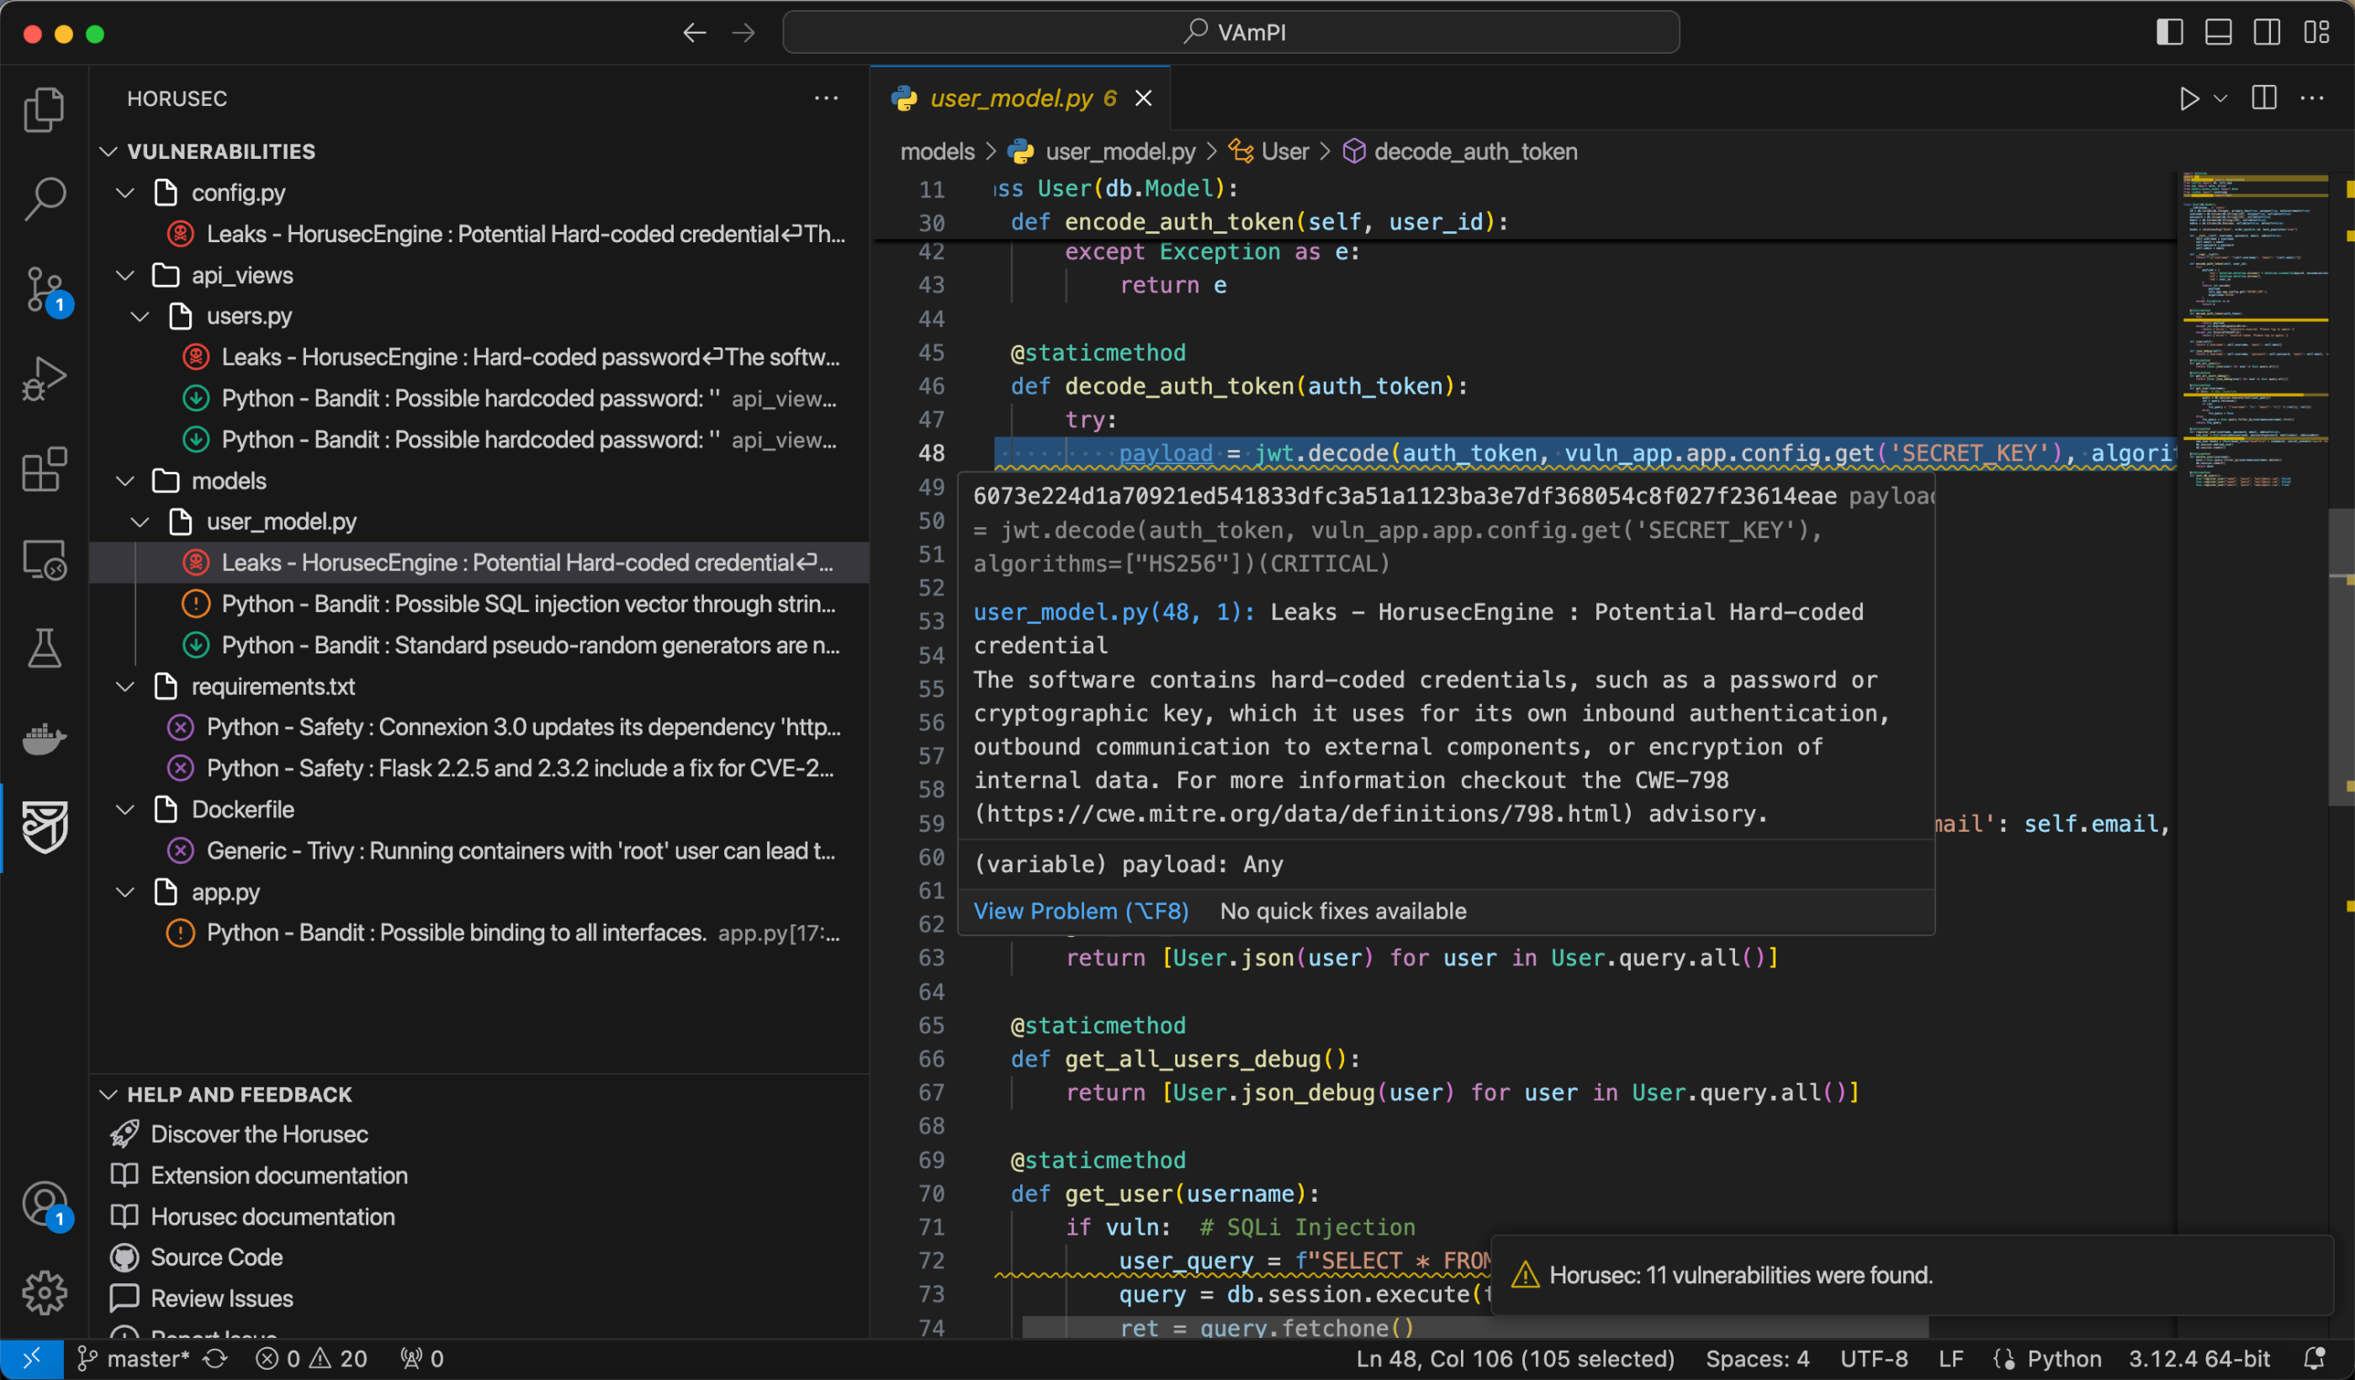This screenshot has width=2355, height=1380.
Task: Open the Horusec shield view
Action: point(44,827)
